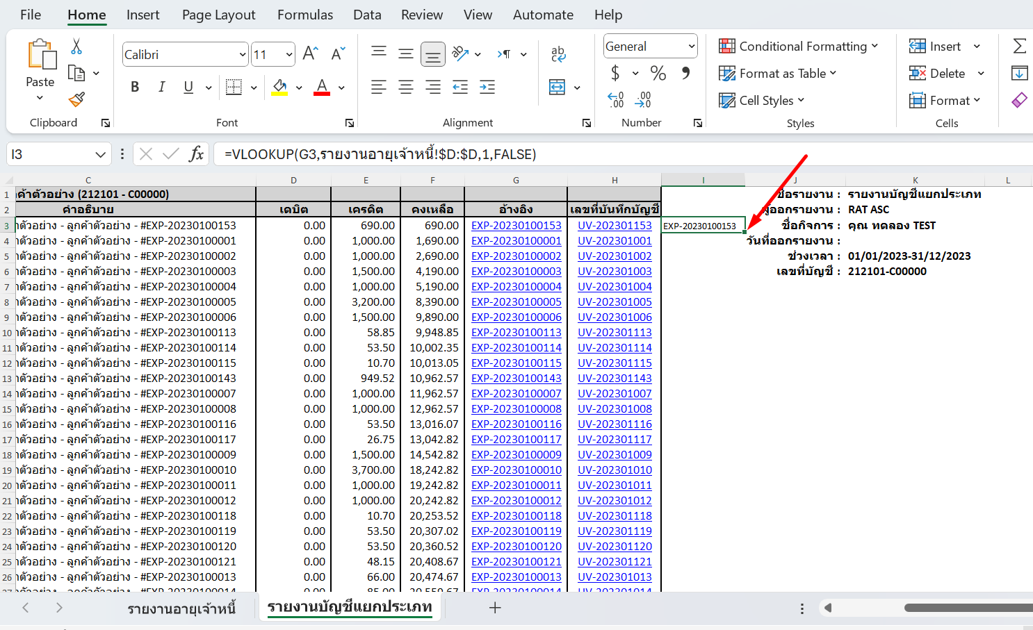
Task: Click the text direction icon
Action: tap(505, 53)
